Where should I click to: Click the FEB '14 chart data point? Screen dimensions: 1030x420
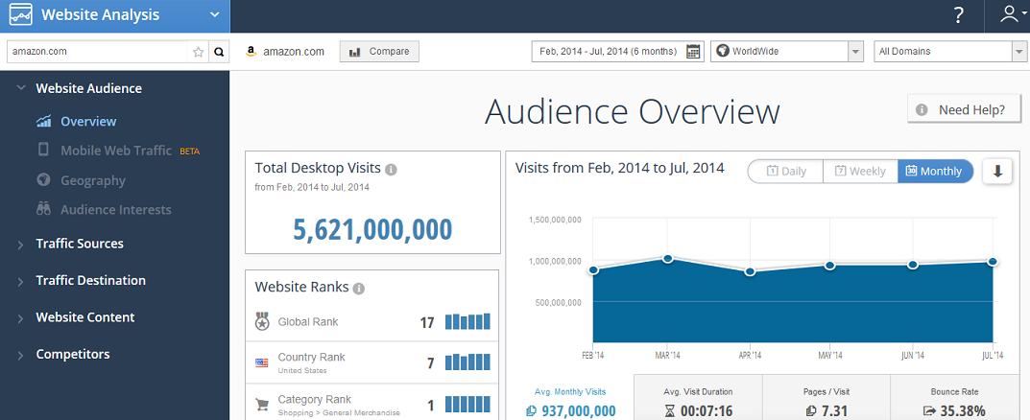pyautogui.click(x=594, y=269)
